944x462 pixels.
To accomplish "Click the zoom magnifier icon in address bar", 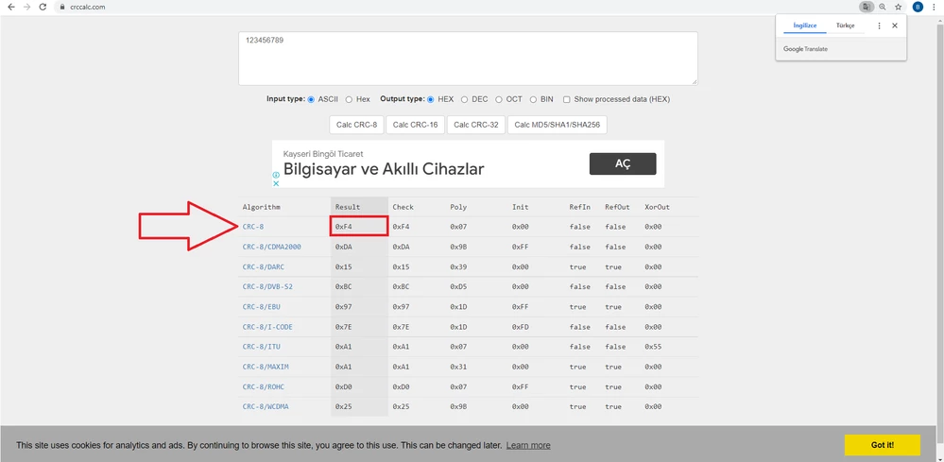I will (882, 7).
